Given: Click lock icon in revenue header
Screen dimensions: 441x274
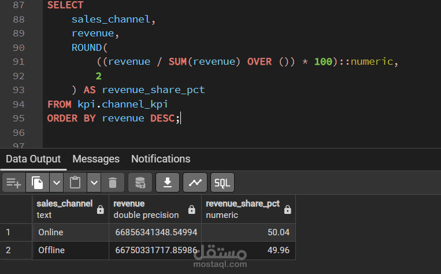Looking at the screenshot, I should pos(192,210).
